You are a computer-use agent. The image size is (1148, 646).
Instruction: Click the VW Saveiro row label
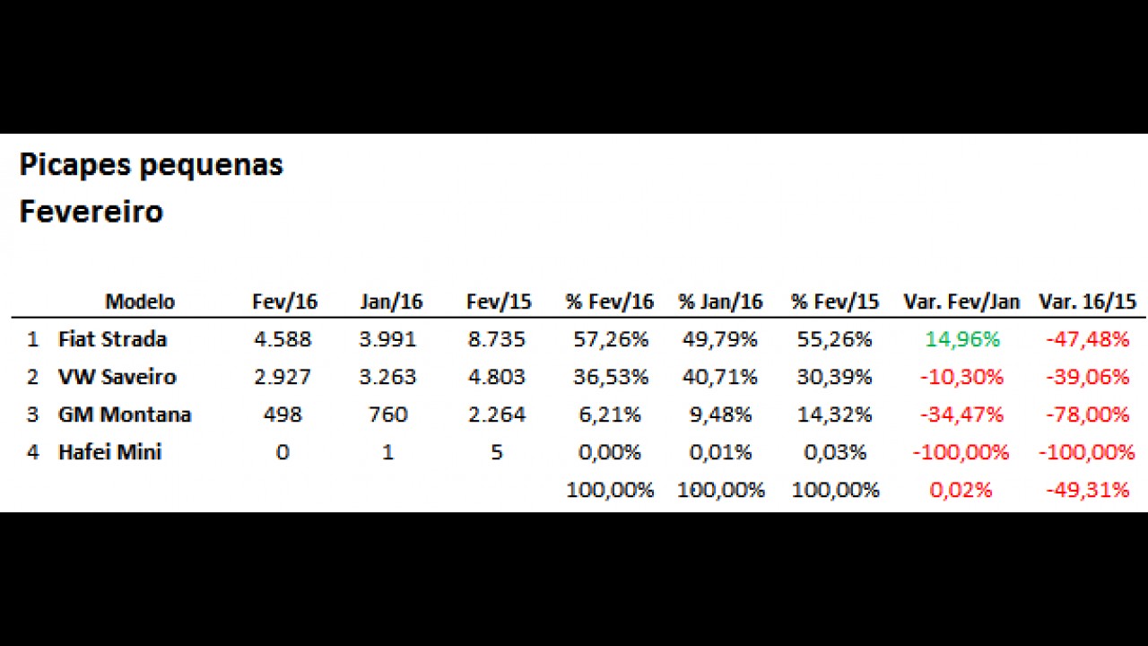[x=117, y=378]
